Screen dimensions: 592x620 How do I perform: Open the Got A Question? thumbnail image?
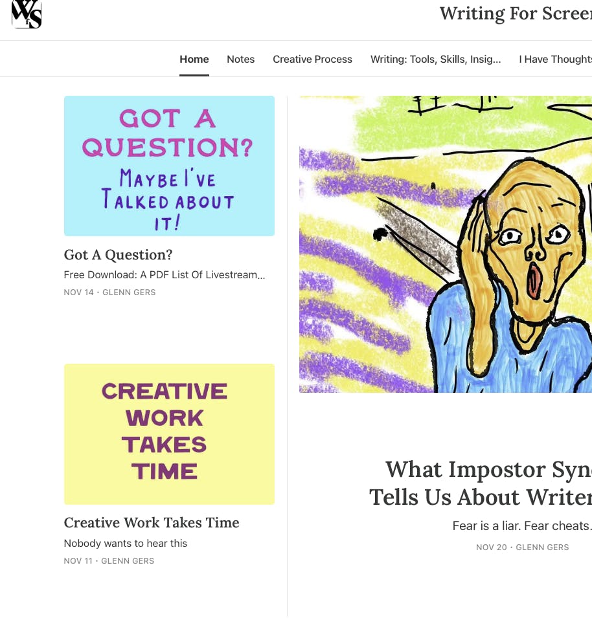(x=169, y=166)
